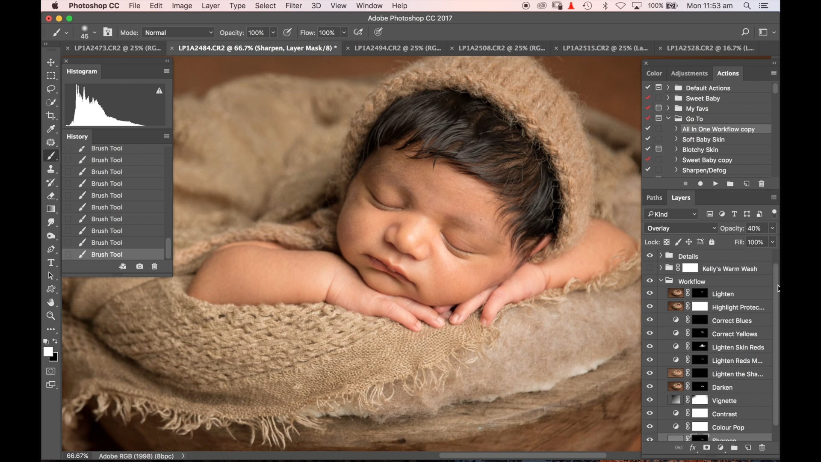Select the Horizontal Type tool
This screenshot has width=821, height=462.
(51, 263)
